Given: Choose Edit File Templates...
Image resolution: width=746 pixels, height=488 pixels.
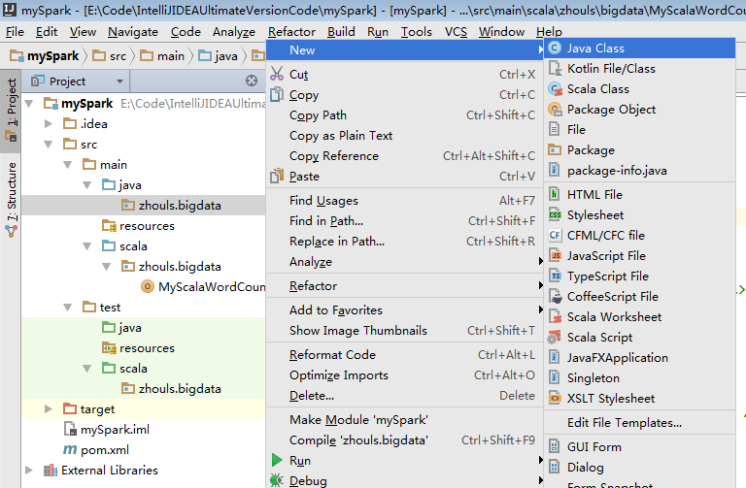Looking at the screenshot, I should tap(640, 423).
